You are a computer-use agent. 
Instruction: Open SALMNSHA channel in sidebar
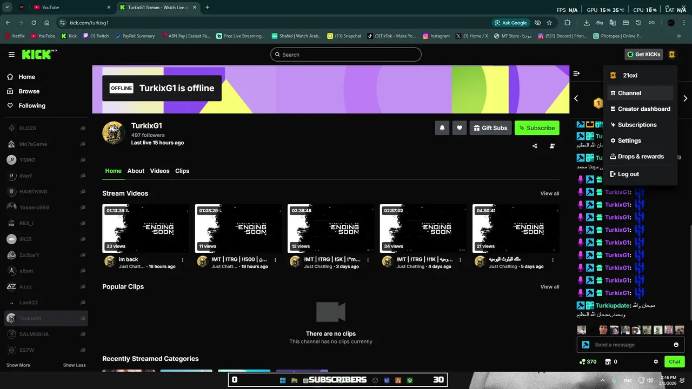[46, 334]
